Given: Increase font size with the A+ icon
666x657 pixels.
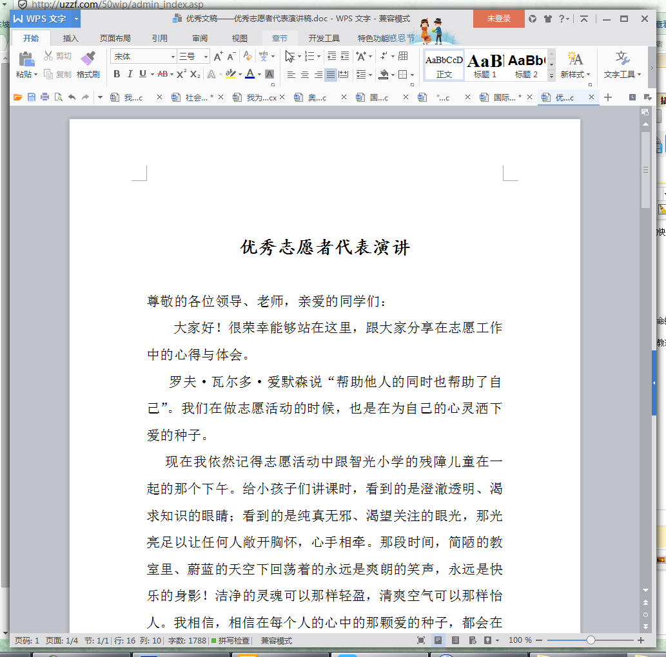Looking at the screenshot, I should 218,57.
